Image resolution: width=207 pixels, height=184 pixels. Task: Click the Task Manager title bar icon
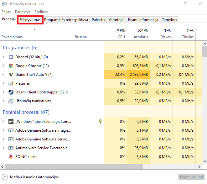[4, 4]
